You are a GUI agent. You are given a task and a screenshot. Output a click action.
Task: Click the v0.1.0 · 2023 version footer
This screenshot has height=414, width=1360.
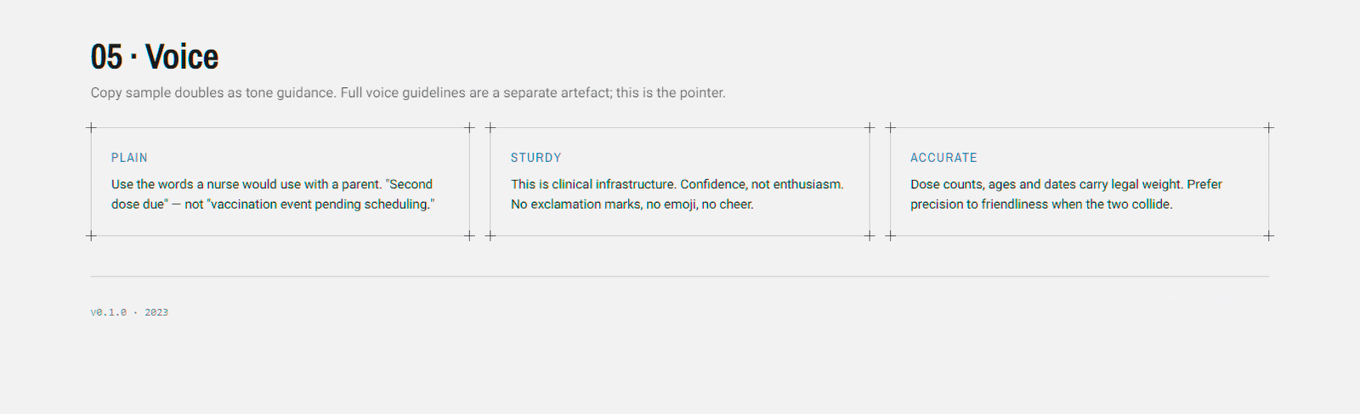pyautogui.click(x=129, y=312)
